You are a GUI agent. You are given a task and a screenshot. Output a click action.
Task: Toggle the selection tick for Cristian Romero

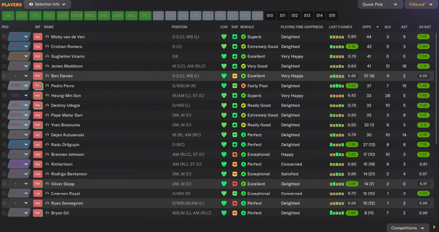(x=4, y=46)
